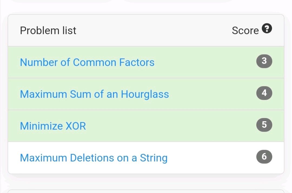Screen dimensions: 292x193
Task: Click empty green space in Number of Common Factors row
Action: (205, 62)
